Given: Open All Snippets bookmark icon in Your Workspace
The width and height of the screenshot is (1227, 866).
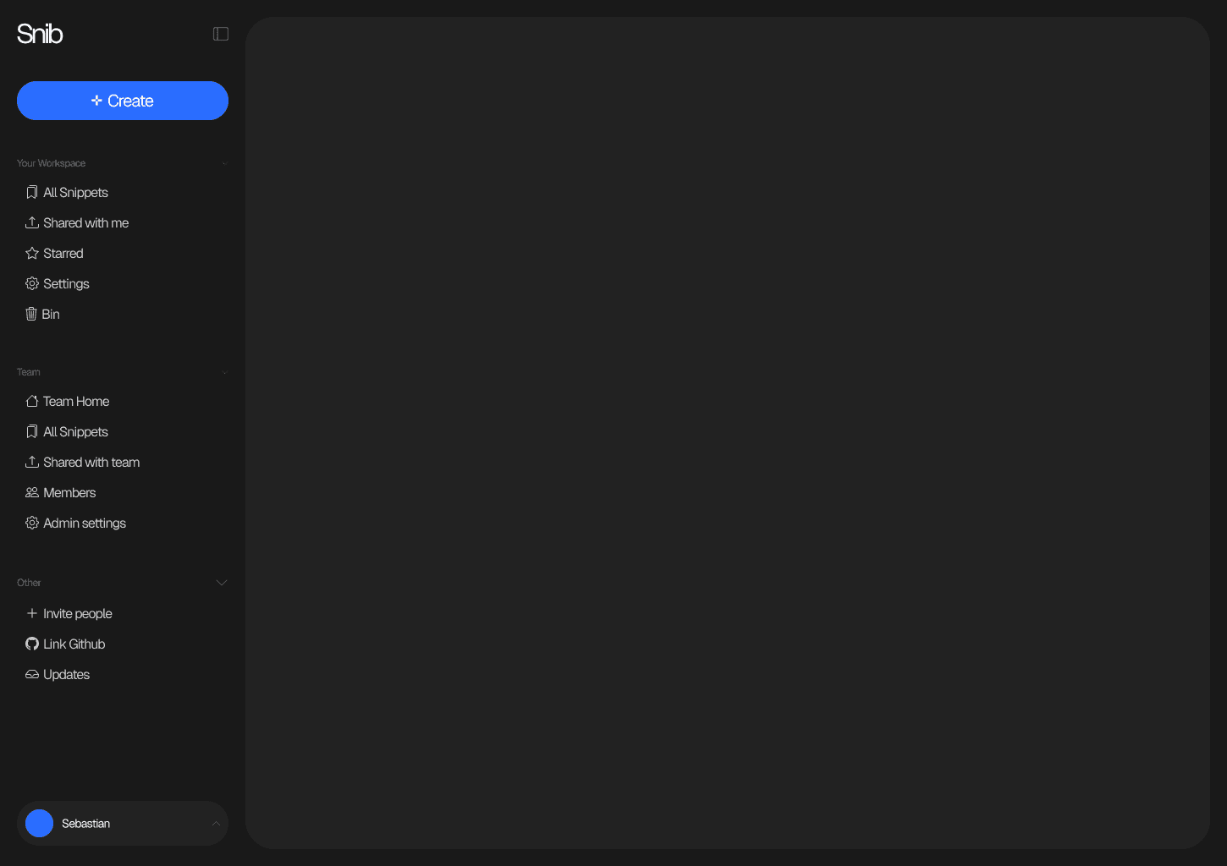Looking at the screenshot, I should pyautogui.click(x=32, y=193).
